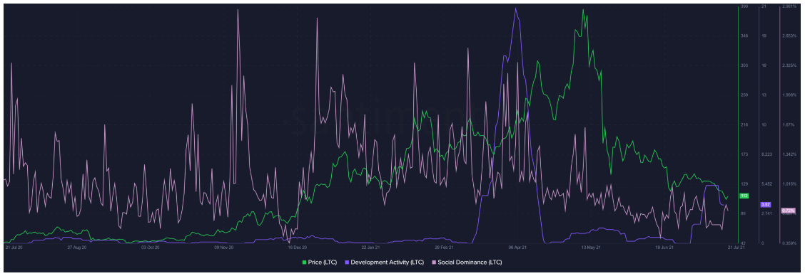Click the green 112 current price badge

click(x=744, y=196)
